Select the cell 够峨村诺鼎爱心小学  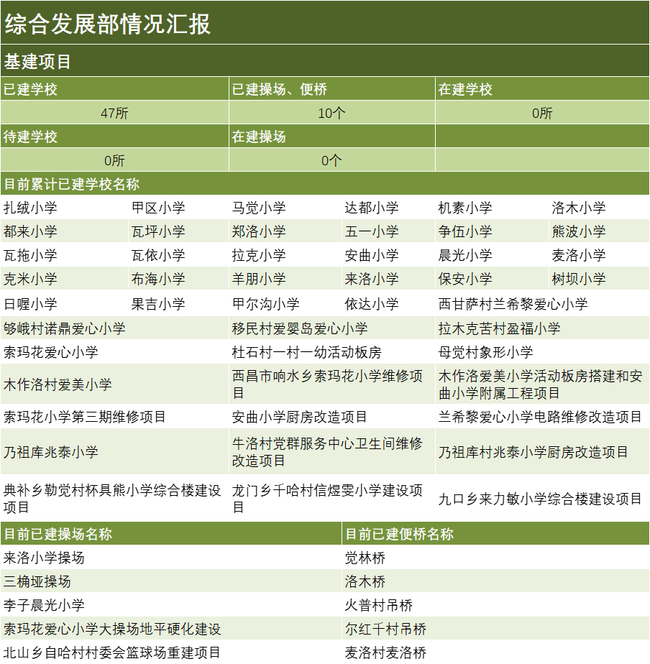tap(114, 328)
